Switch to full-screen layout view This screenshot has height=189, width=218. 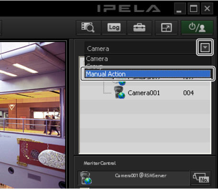coord(166,27)
